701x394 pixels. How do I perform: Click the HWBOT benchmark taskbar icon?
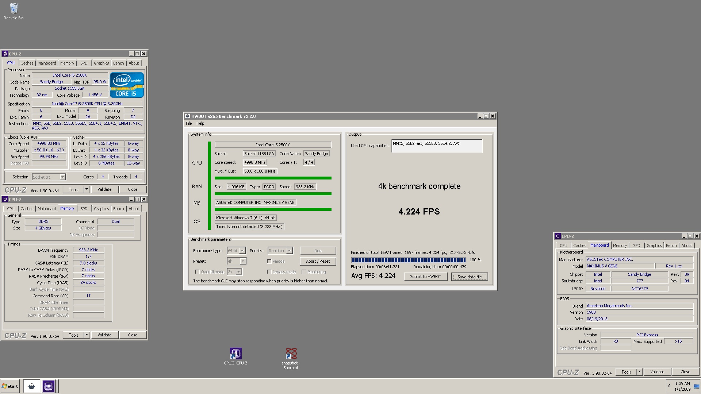coord(31,386)
